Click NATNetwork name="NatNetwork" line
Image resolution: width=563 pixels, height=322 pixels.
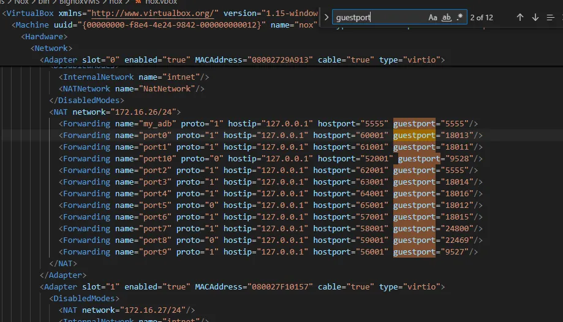coord(132,89)
